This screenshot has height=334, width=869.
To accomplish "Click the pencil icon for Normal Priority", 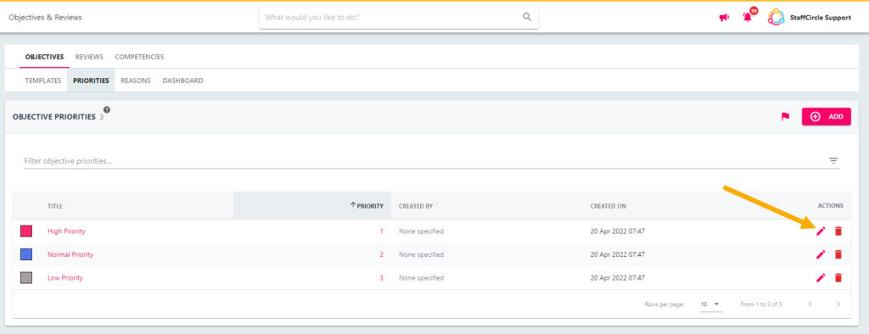I will (x=821, y=254).
